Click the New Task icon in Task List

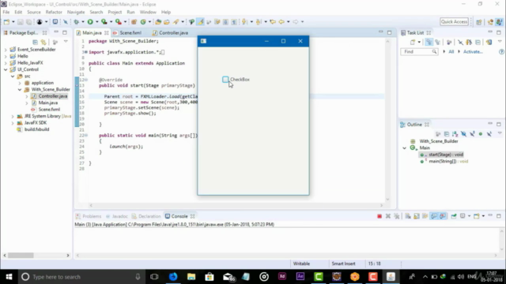coord(413,42)
